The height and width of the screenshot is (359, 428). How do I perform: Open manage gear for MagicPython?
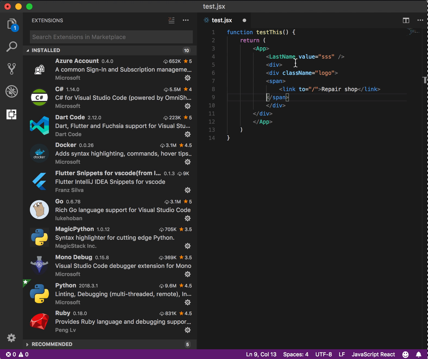(188, 246)
